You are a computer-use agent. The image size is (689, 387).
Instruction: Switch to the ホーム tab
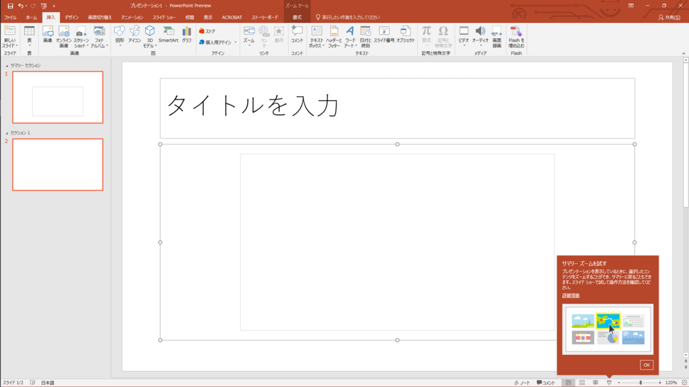[31, 17]
